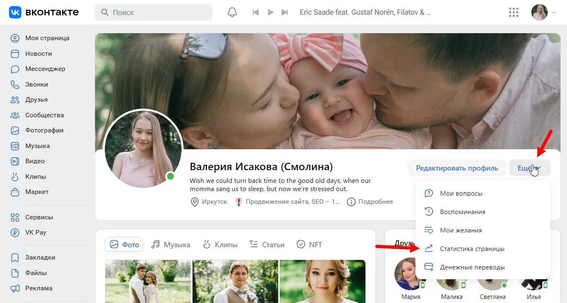Click Редактировать профиль button
Image resolution: width=567 pixels, height=303 pixels.
tap(457, 168)
